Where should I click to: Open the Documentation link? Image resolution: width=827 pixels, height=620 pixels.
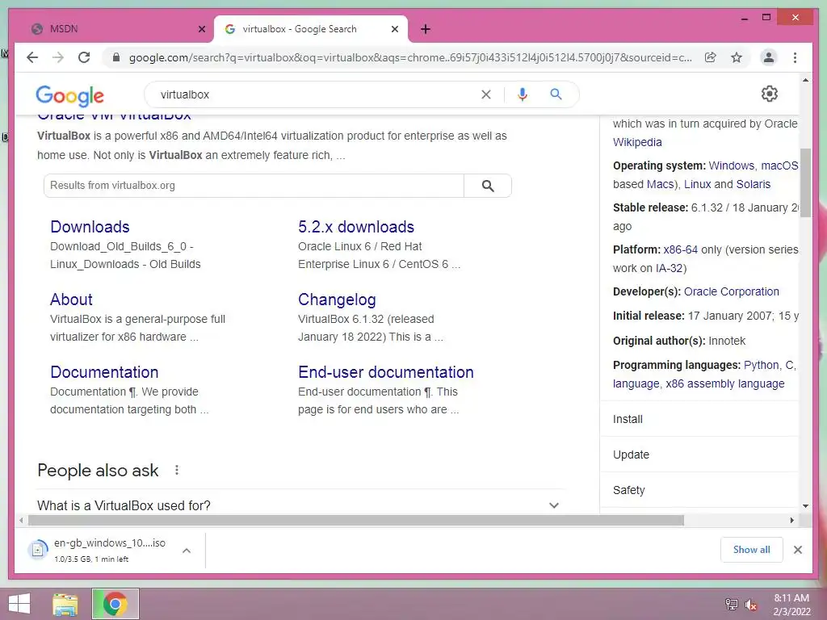pos(104,372)
